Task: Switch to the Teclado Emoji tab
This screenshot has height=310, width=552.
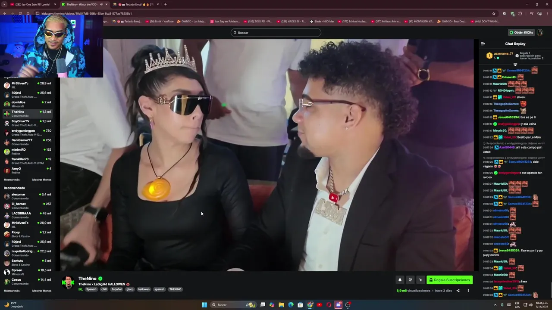Action: tap(136, 4)
